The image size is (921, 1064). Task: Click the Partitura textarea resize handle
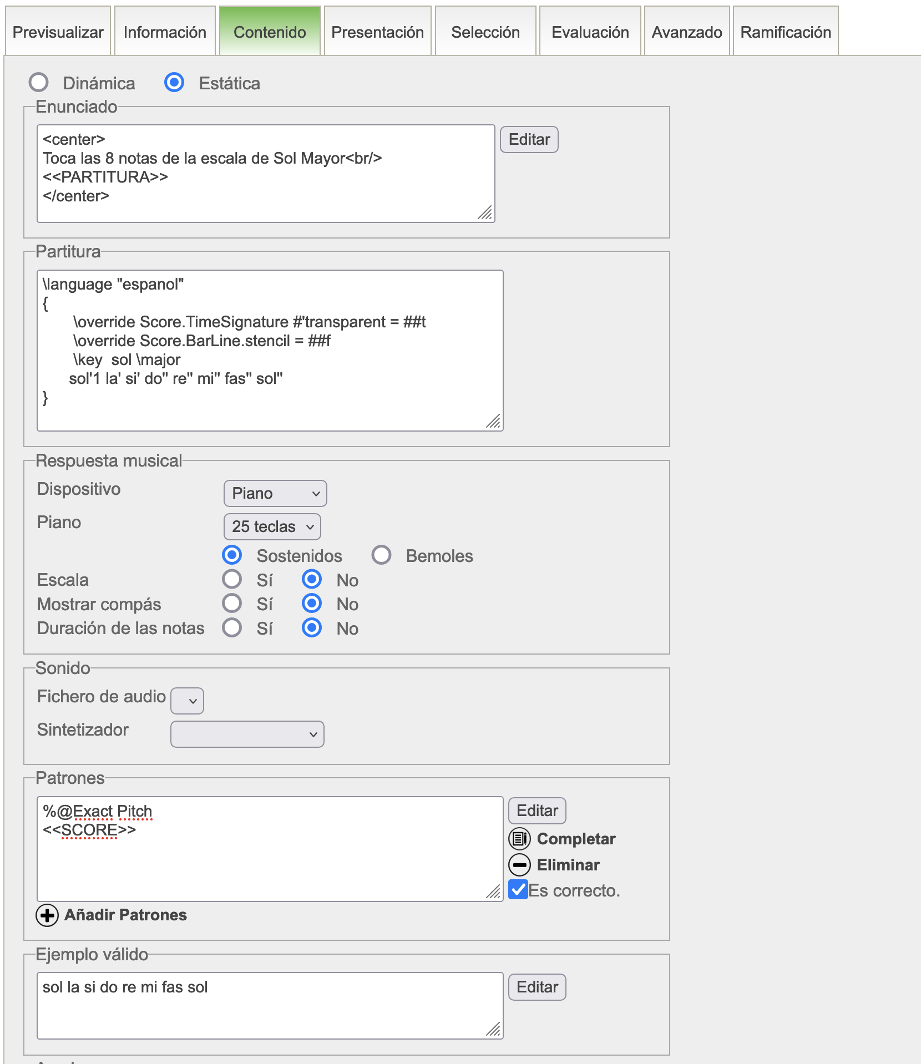coord(493,422)
